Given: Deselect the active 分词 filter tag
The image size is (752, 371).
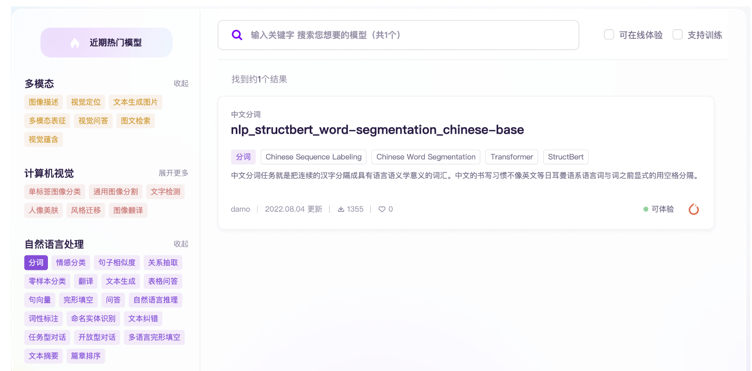Looking at the screenshot, I should [x=36, y=262].
